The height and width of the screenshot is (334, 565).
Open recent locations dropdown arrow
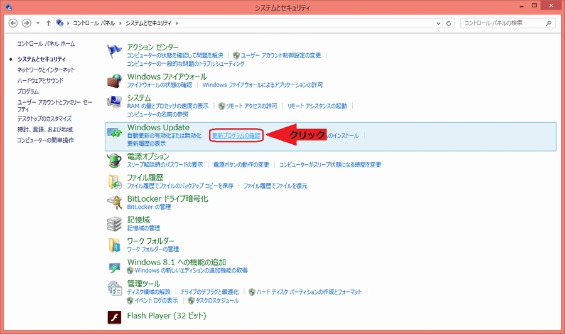pos(38,23)
